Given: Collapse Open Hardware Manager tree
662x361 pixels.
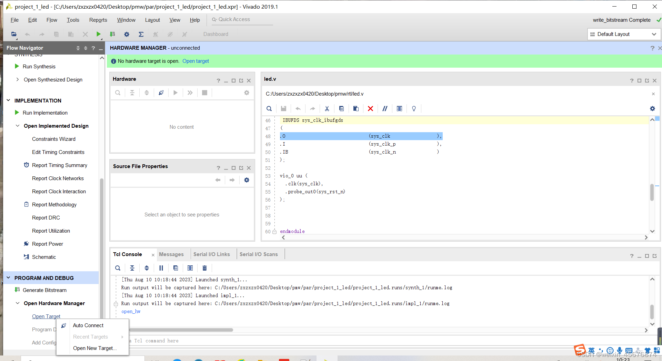Looking at the screenshot, I should click(18, 303).
